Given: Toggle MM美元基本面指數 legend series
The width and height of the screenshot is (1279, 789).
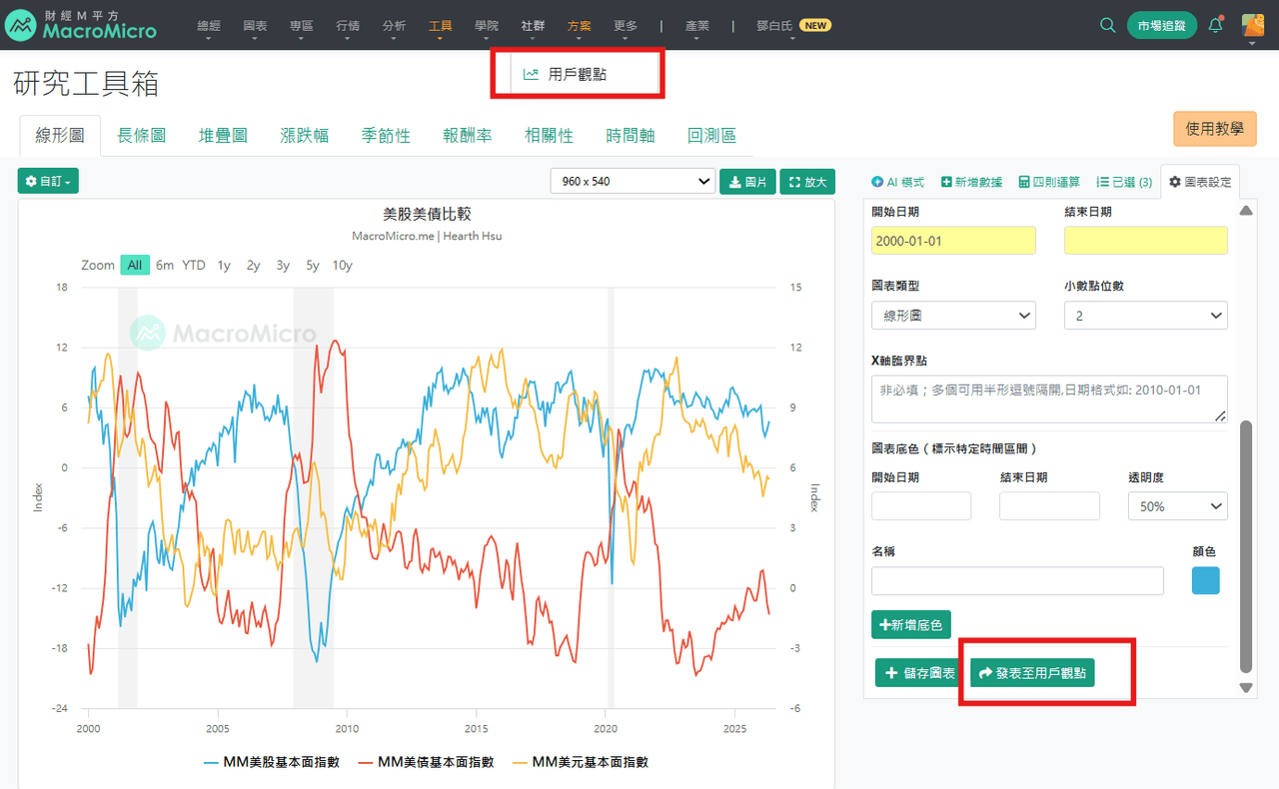Looking at the screenshot, I should click(580, 762).
